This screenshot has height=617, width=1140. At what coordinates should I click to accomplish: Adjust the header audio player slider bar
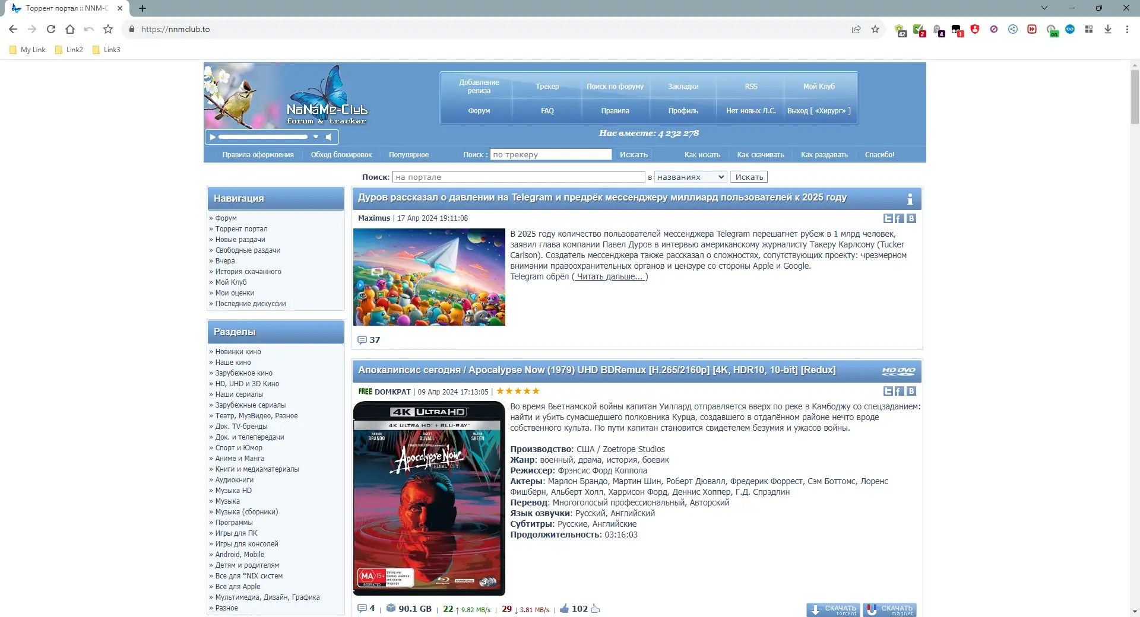click(263, 137)
